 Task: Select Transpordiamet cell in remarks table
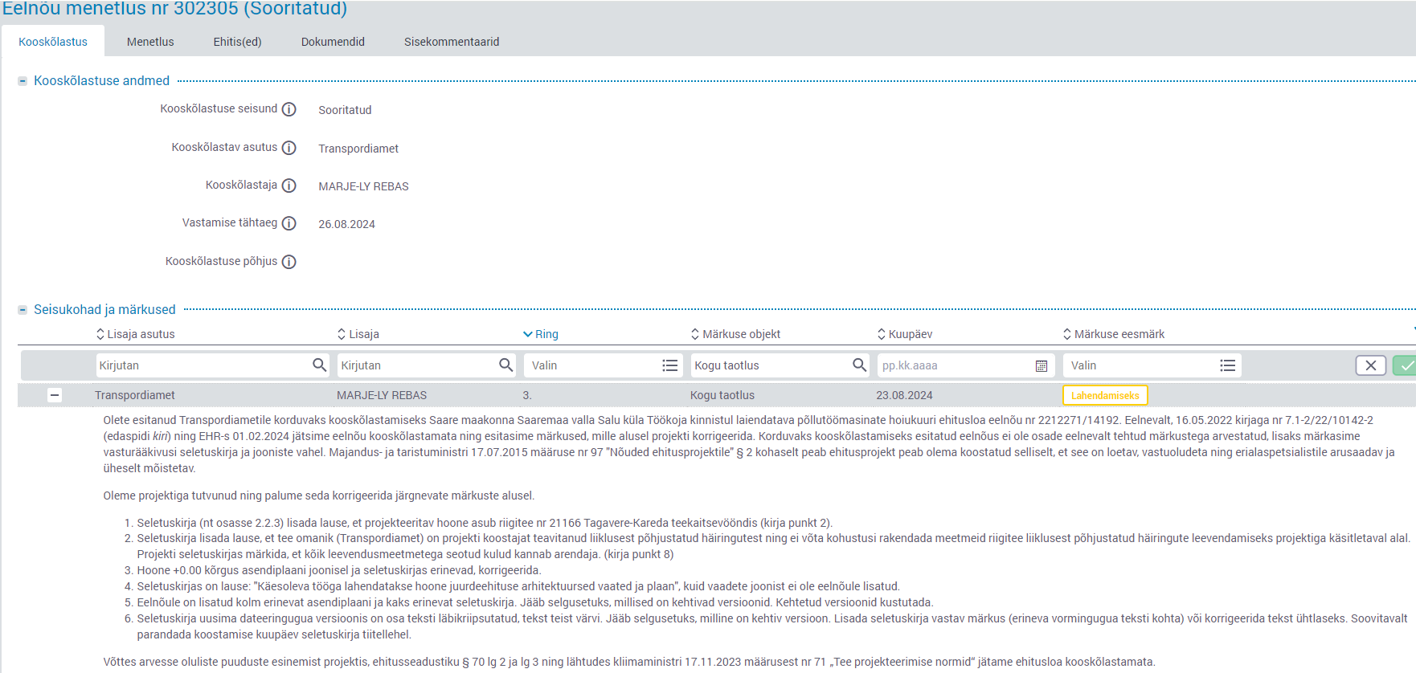135,395
